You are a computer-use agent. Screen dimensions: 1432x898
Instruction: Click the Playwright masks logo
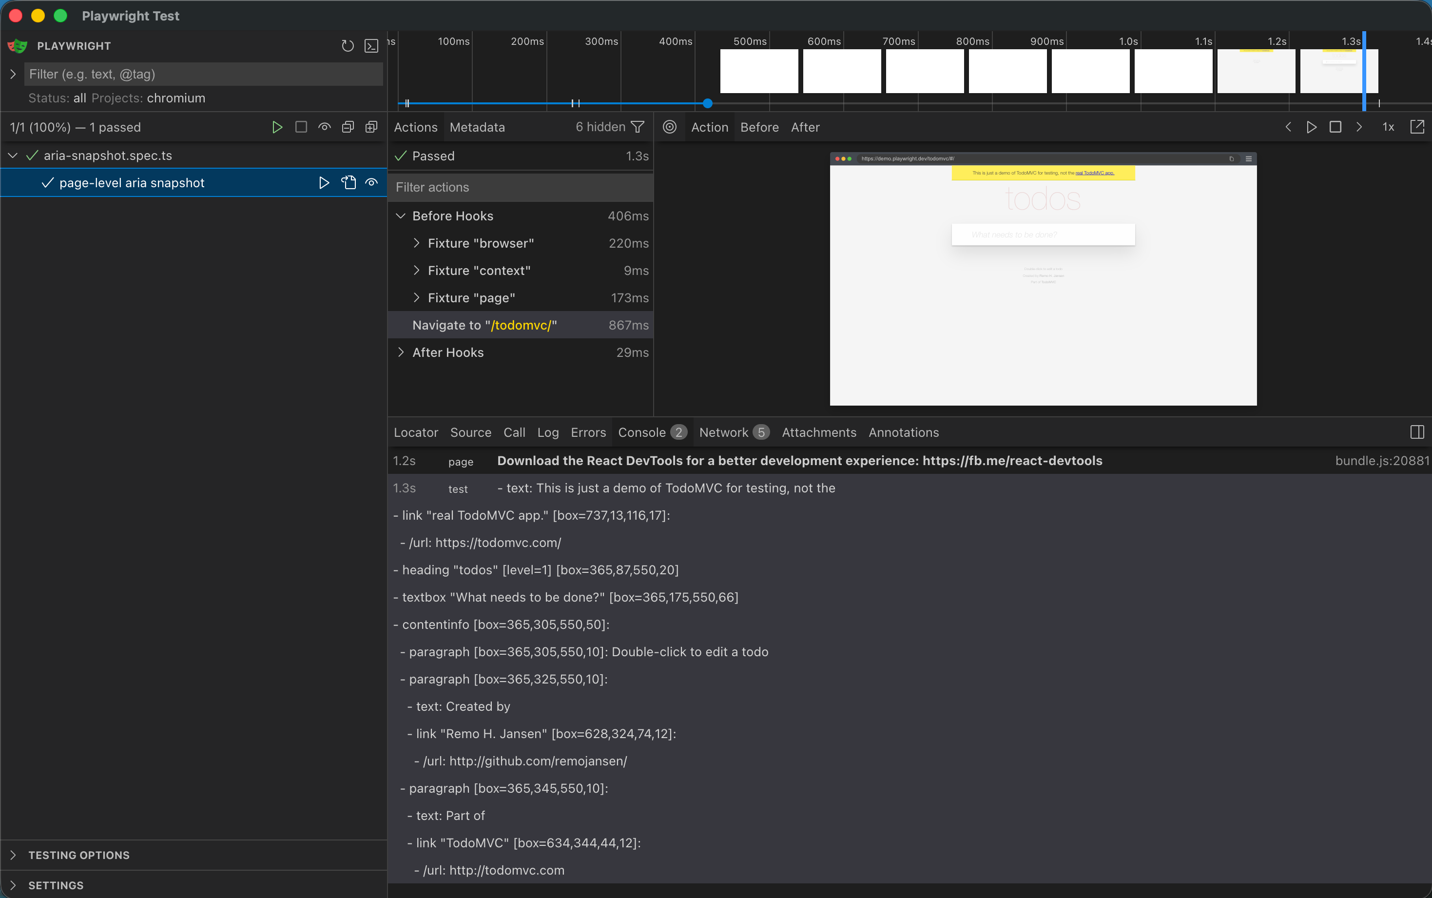pos(18,46)
